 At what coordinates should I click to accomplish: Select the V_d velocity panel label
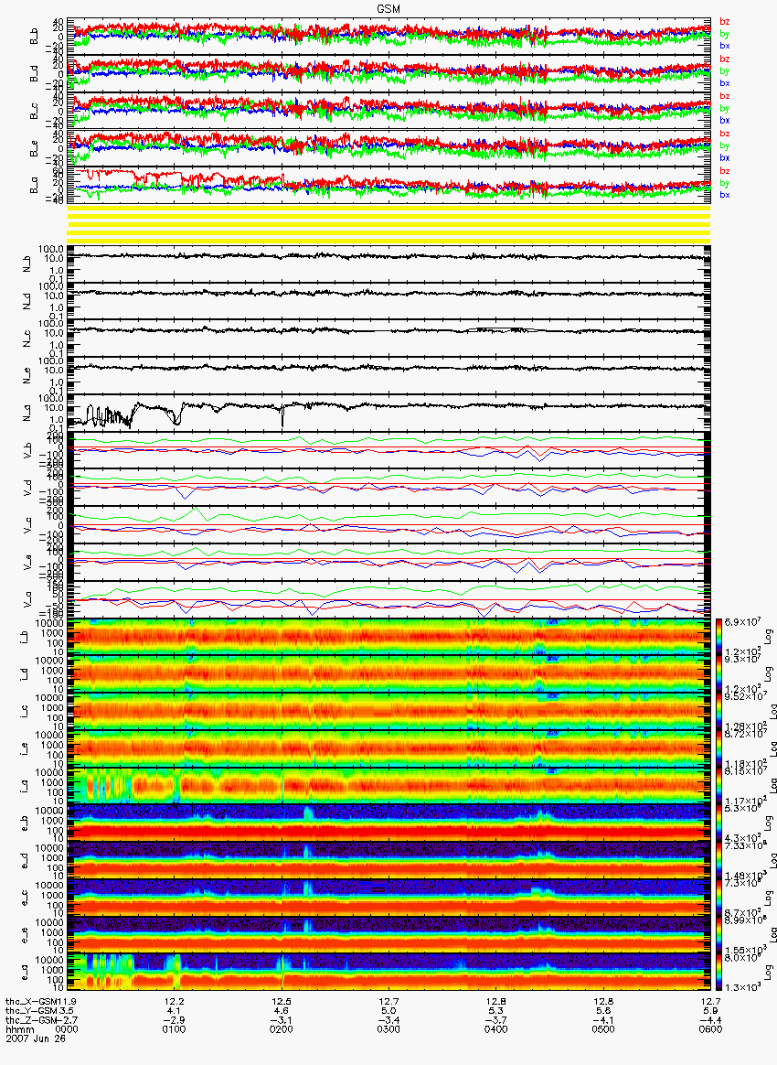(28, 487)
